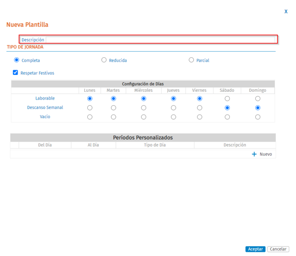The height and width of the screenshot is (256, 296).
Task: Set Viernes as Descanso Semanal
Action: [199, 108]
